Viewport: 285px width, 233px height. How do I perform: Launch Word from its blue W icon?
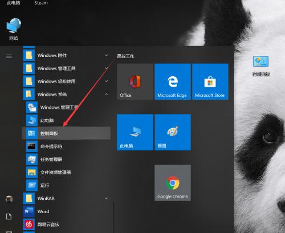(29, 211)
